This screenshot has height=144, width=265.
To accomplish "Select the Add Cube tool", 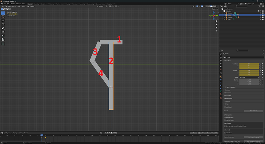I will tap(3, 43).
